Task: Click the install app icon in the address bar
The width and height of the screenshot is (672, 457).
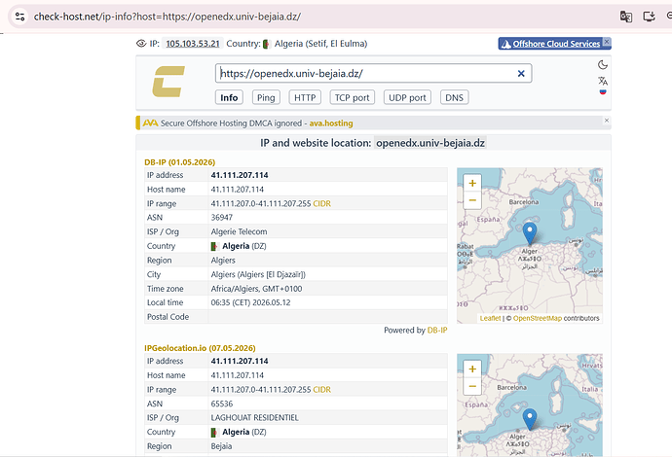Action: pos(649,17)
